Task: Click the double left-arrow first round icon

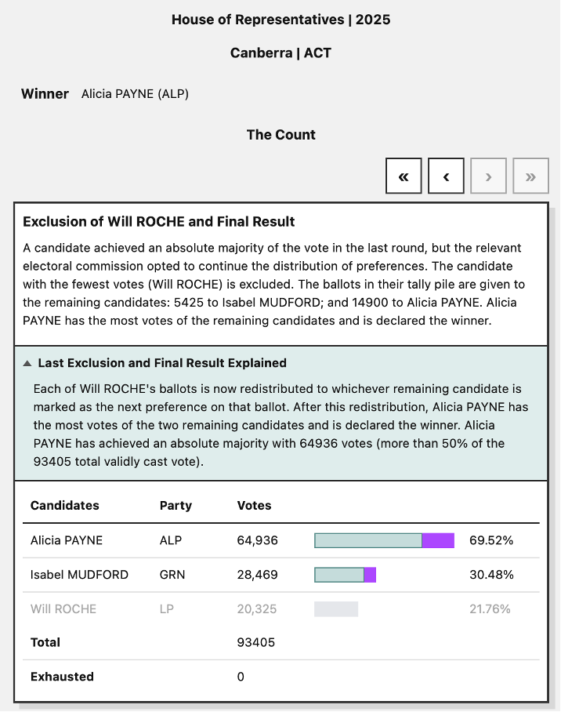Action: [x=404, y=176]
